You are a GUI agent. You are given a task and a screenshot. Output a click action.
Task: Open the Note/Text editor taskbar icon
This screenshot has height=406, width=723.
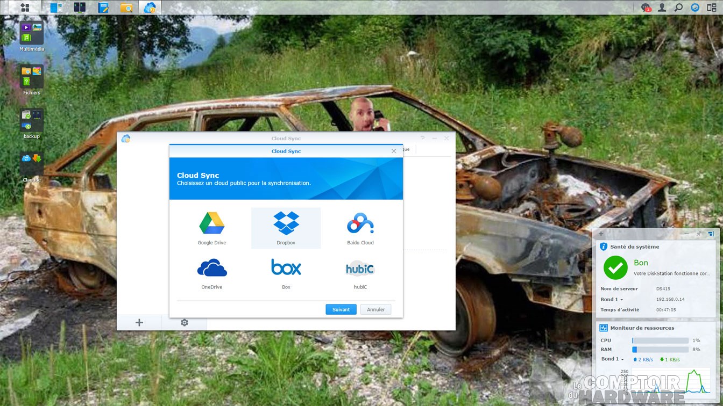(103, 8)
